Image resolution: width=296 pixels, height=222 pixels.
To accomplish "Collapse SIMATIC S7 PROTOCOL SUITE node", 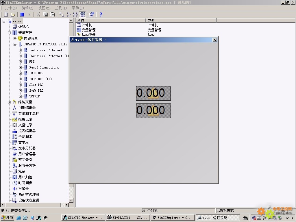I will [15, 44].
